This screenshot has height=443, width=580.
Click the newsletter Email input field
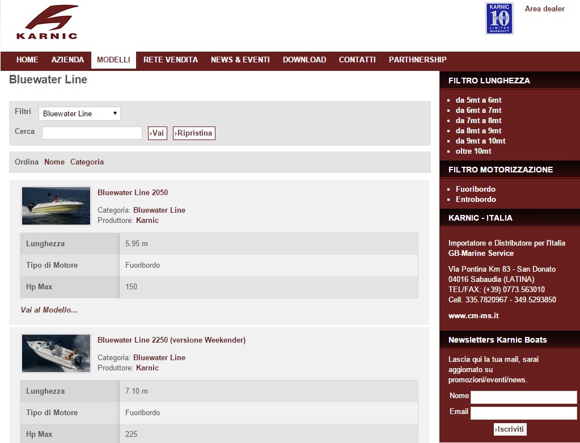click(x=523, y=414)
